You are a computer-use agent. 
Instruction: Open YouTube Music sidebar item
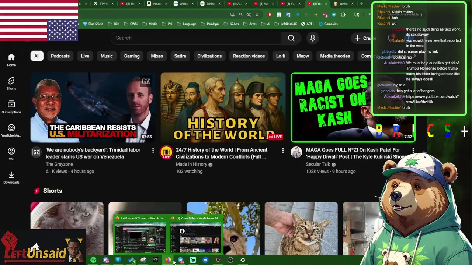pyautogui.click(x=11, y=131)
